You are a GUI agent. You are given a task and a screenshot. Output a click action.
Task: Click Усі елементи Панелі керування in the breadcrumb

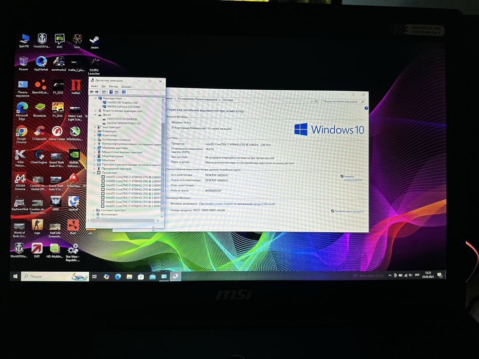pyautogui.click(x=197, y=99)
